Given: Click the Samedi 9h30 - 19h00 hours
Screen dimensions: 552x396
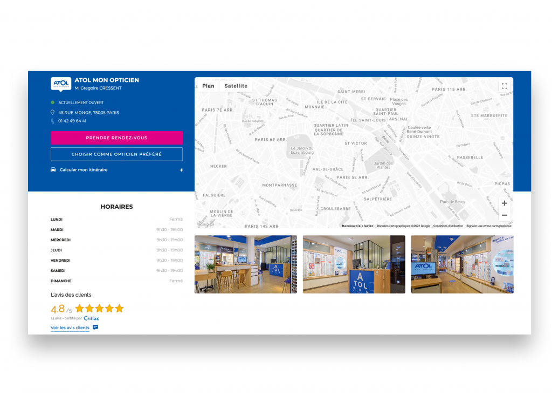Looking at the screenshot, I should [x=170, y=271].
